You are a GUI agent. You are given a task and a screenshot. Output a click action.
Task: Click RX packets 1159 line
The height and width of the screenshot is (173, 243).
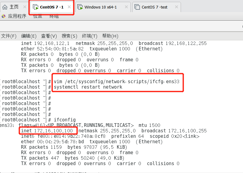[74, 147]
